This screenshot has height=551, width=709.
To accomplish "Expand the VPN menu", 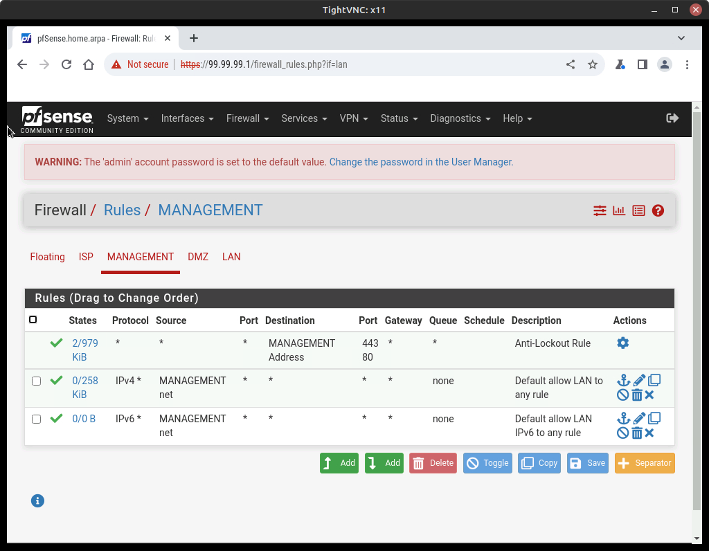I will [354, 118].
